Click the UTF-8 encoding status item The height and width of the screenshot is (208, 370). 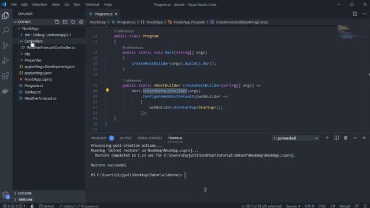tap(309, 206)
